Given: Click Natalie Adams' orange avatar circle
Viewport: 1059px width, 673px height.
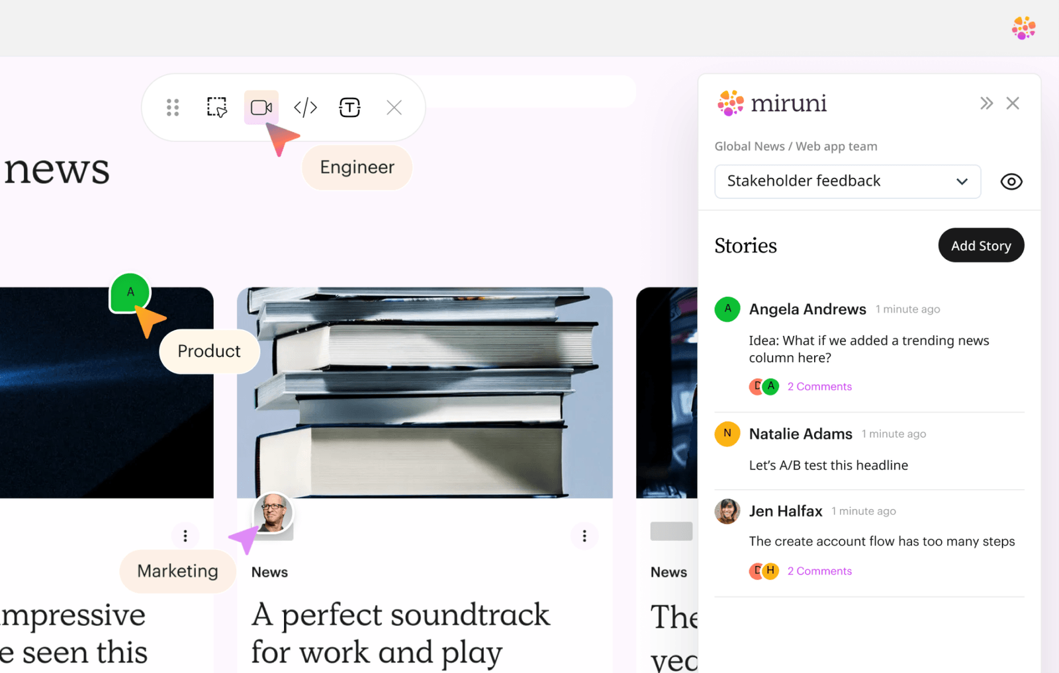Looking at the screenshot, I should 727,434.
